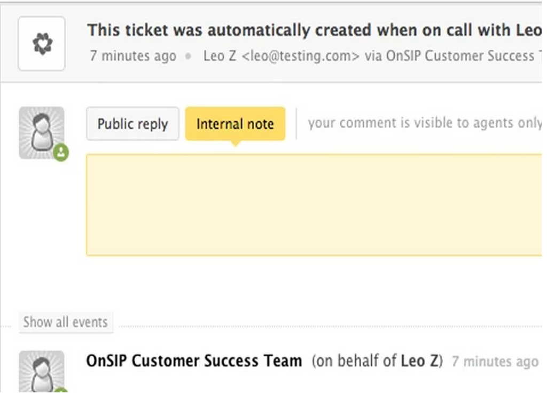Click the header "7 minutes ago" timestamp
Image resolution: width=547 pixels, height=410 pixels.
click(x=132, y=56)
